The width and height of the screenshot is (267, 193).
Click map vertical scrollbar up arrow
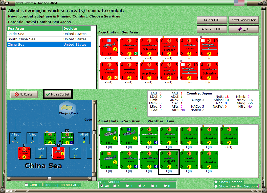pos(94,102)
